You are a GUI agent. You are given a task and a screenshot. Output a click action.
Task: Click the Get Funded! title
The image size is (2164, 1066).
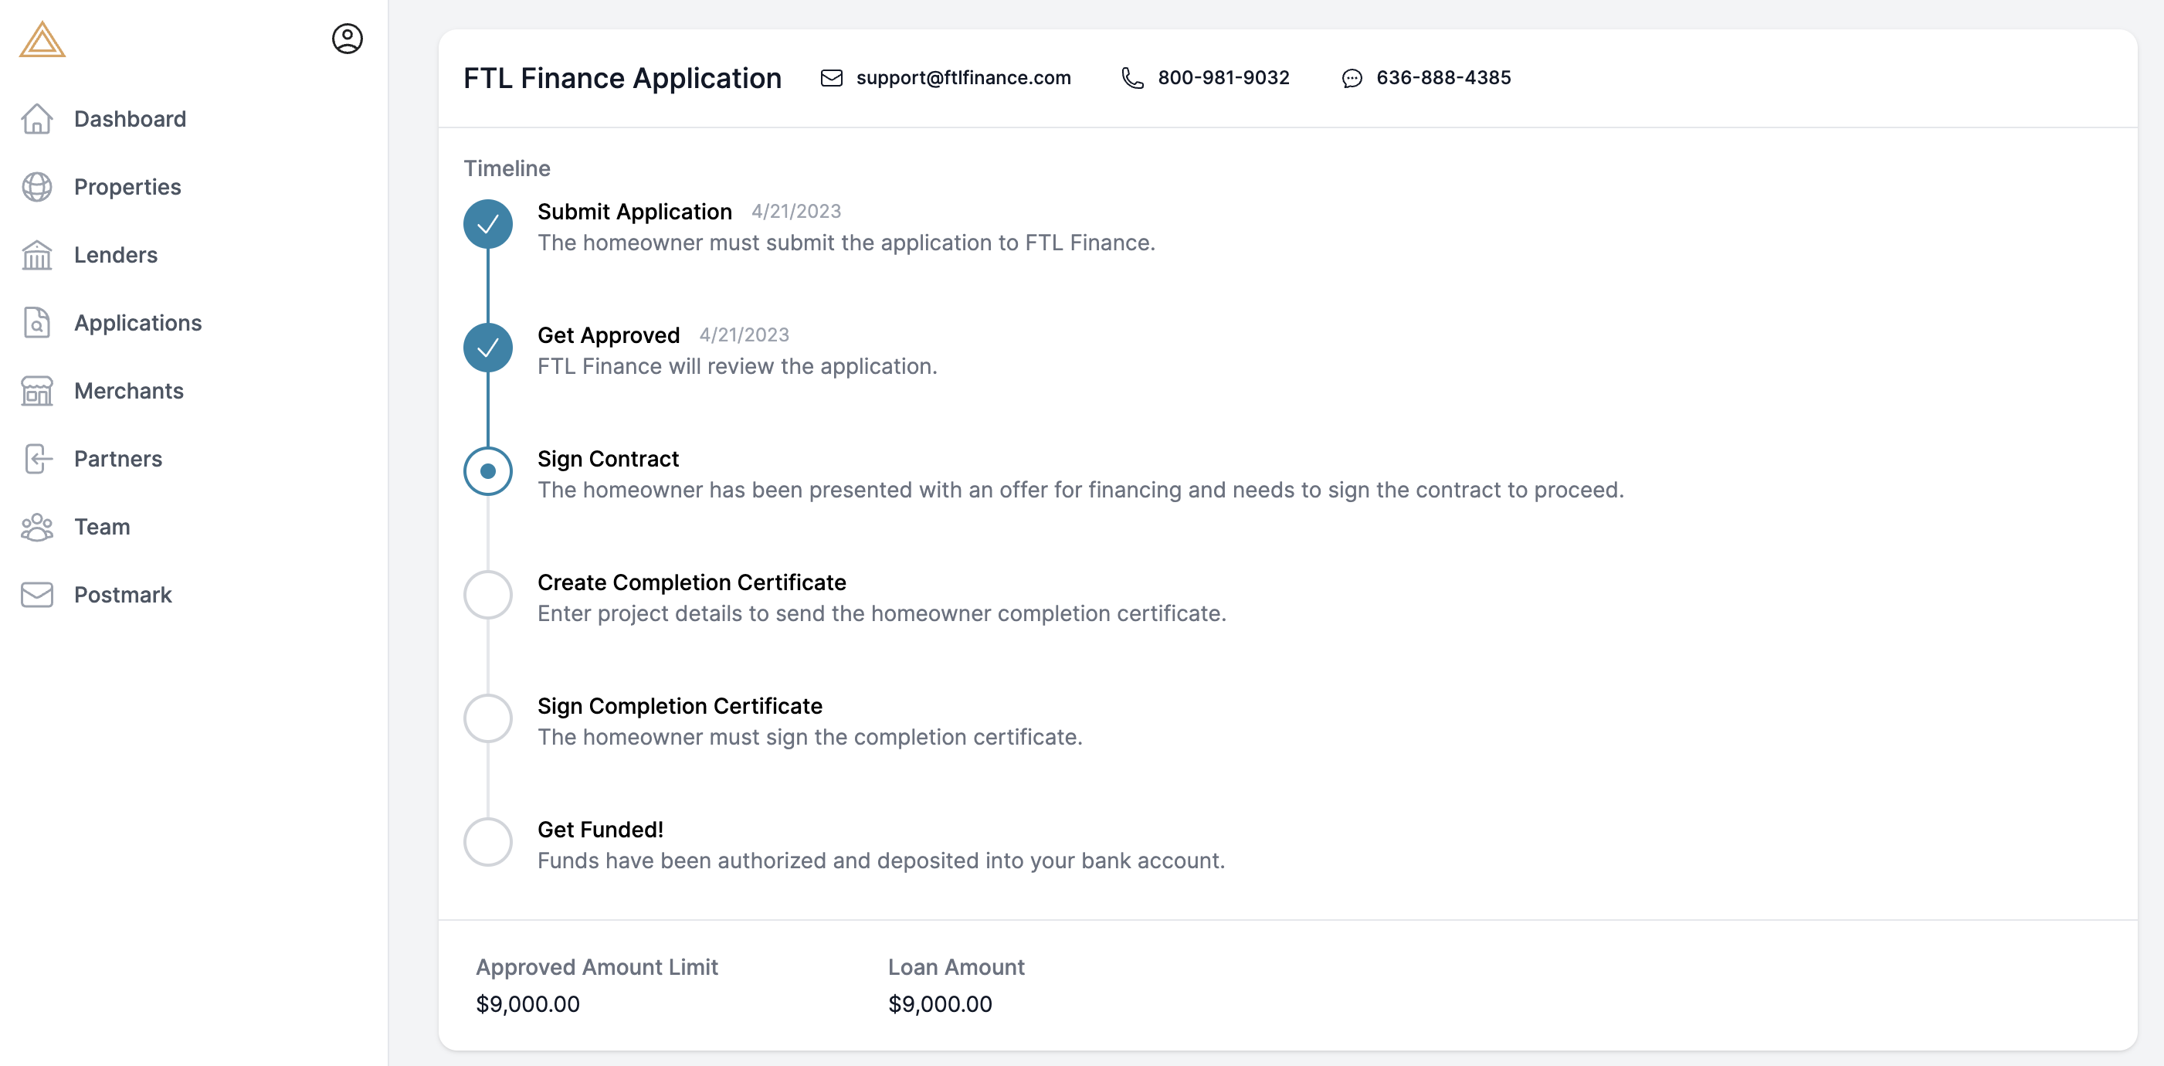point(601,830)
